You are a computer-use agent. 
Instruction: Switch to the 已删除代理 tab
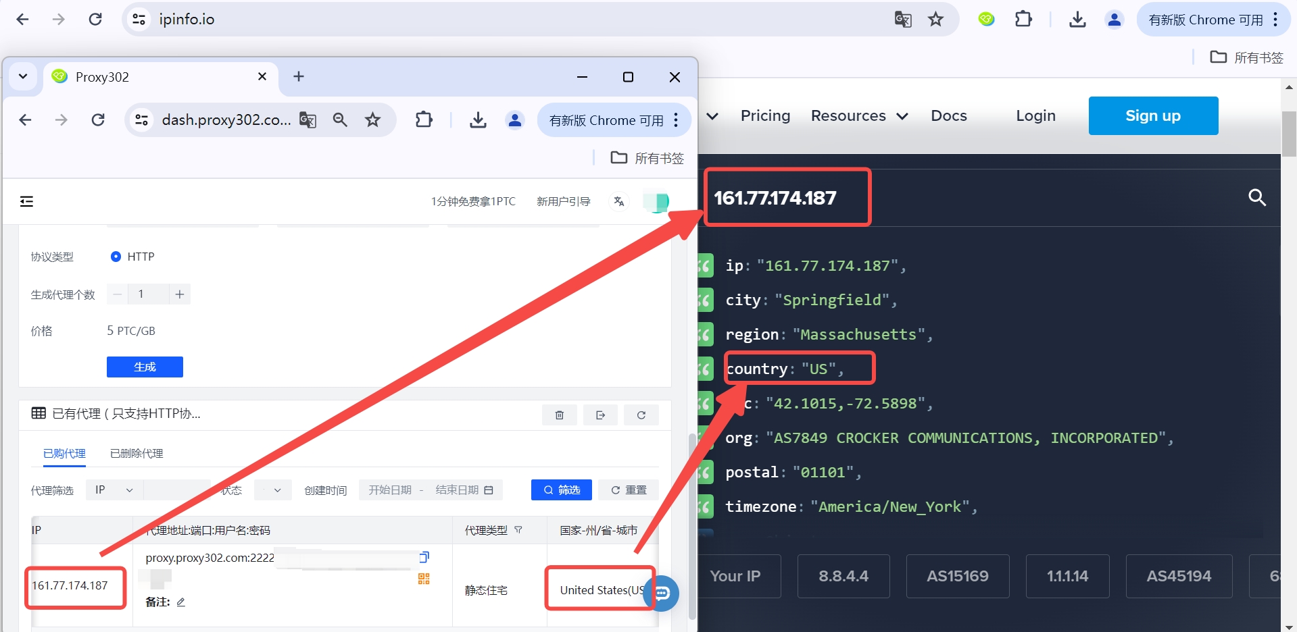pyautogui.click(x=137, y=453)
